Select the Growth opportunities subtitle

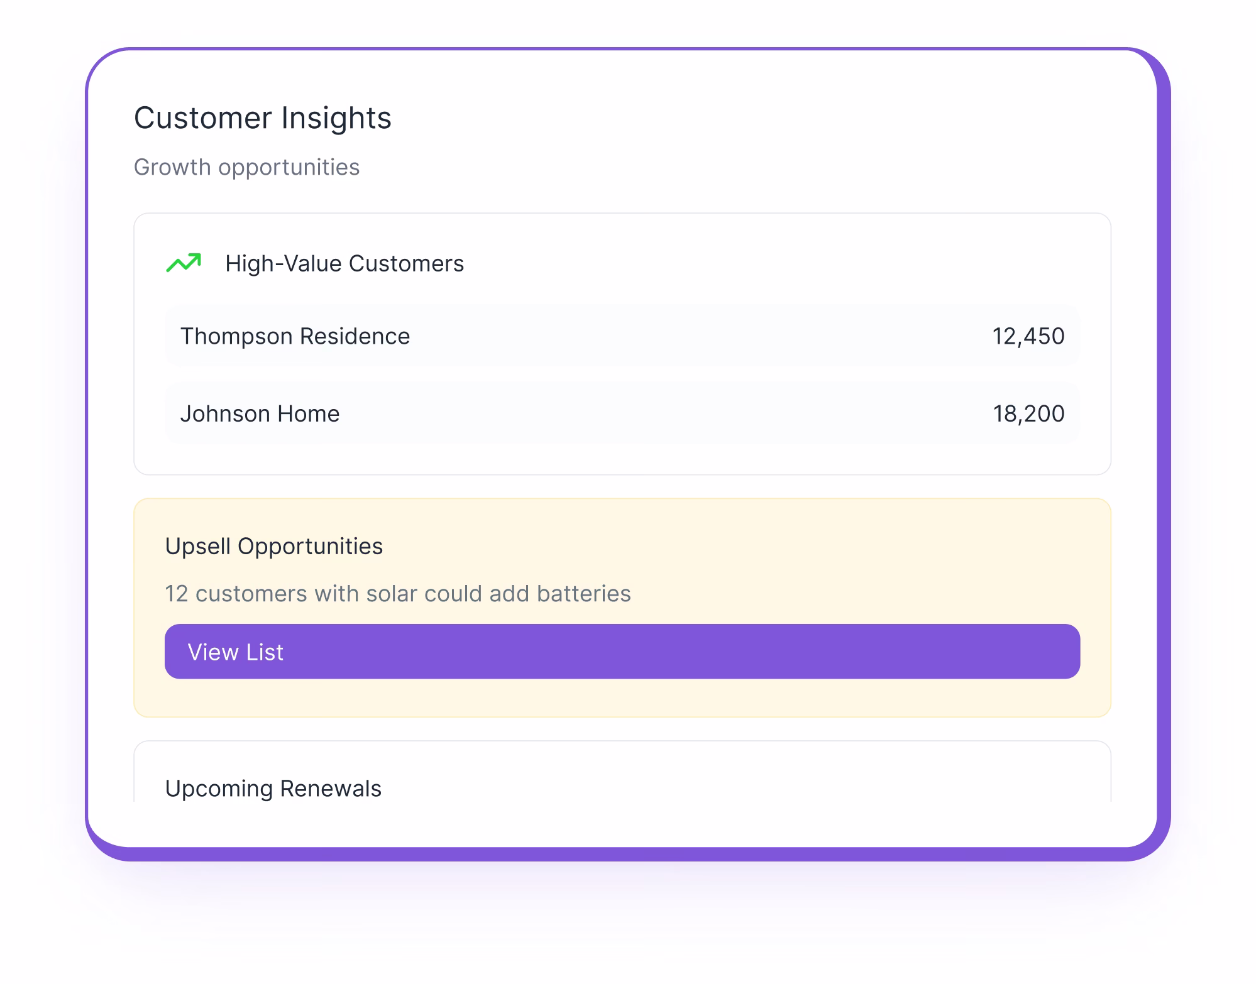click(247, 167)
